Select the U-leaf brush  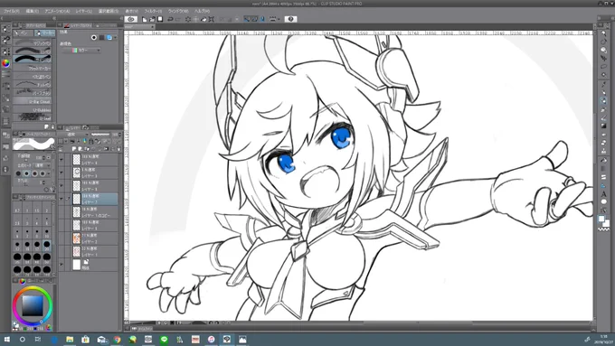(33, 117)
